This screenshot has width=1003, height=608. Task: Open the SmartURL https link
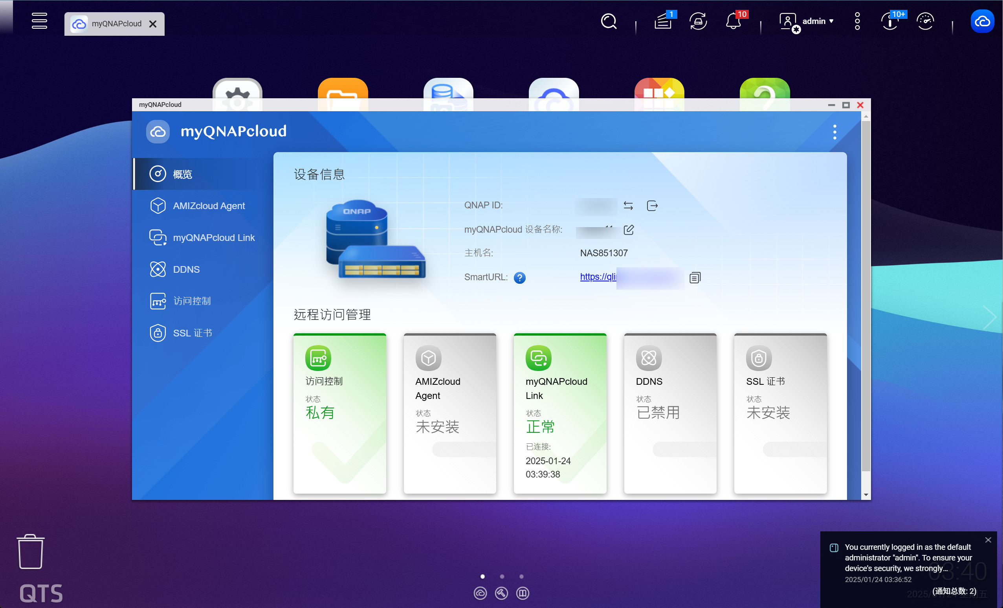tap(597, 277)
